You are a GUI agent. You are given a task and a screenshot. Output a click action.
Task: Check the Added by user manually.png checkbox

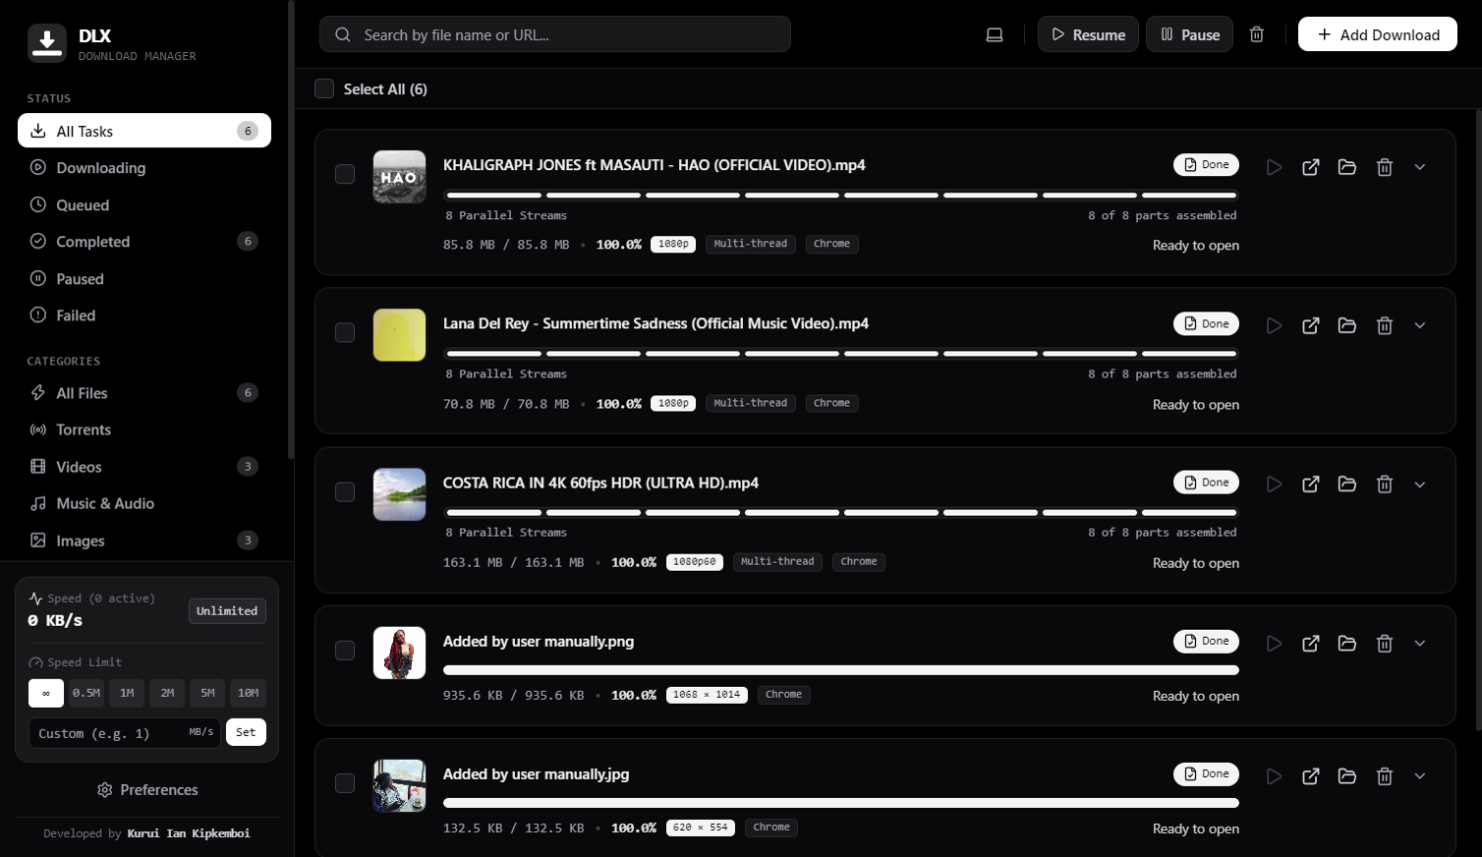click(345, 651)
